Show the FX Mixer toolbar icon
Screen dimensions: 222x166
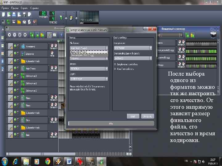point(24,22)
